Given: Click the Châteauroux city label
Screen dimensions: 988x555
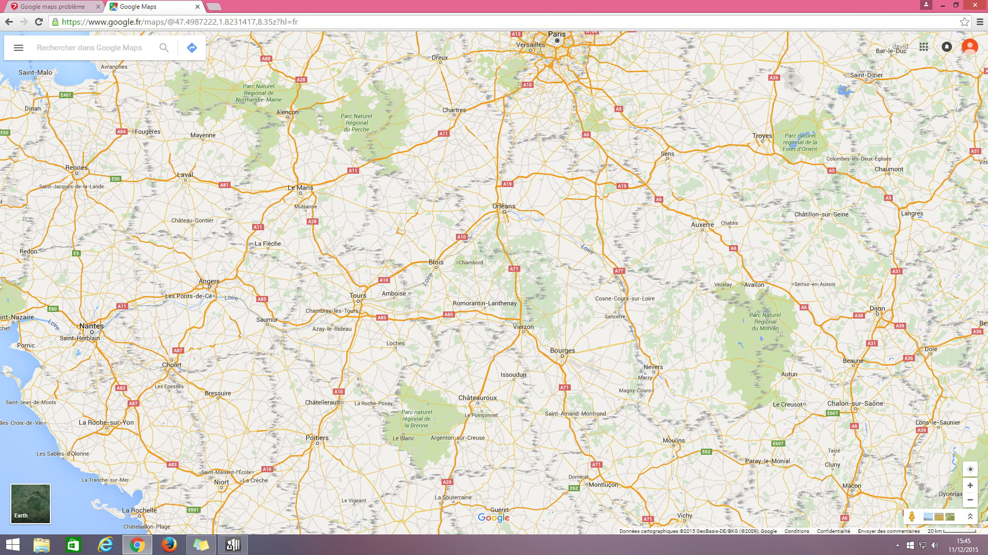Looking at the screenshot, I should click(x=478, y=398).
